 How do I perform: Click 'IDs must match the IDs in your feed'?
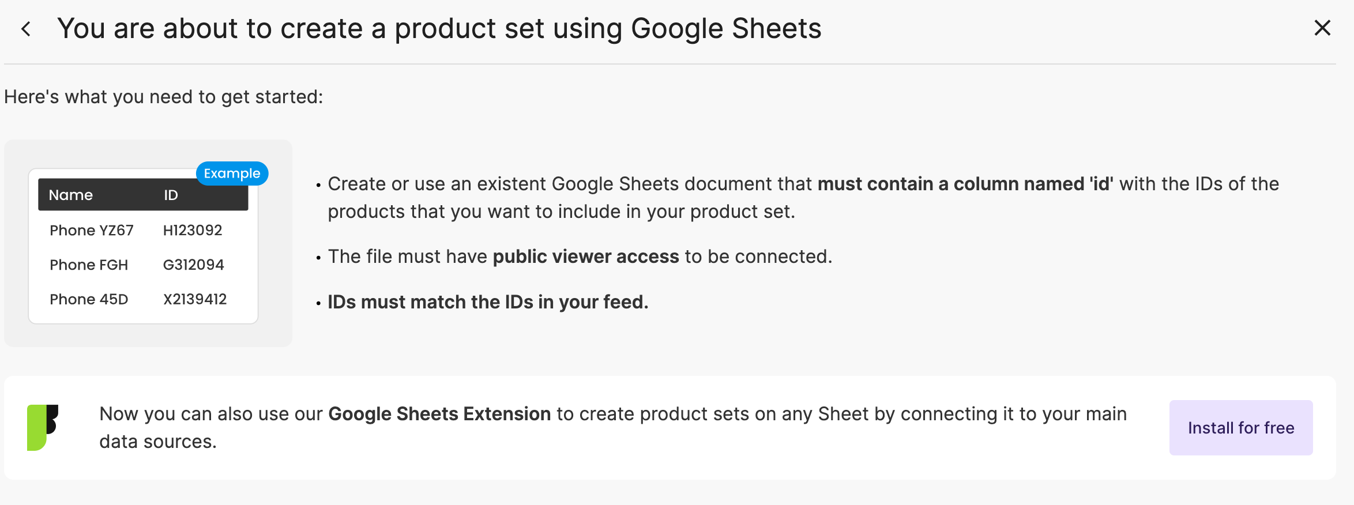tap(488, 302)
